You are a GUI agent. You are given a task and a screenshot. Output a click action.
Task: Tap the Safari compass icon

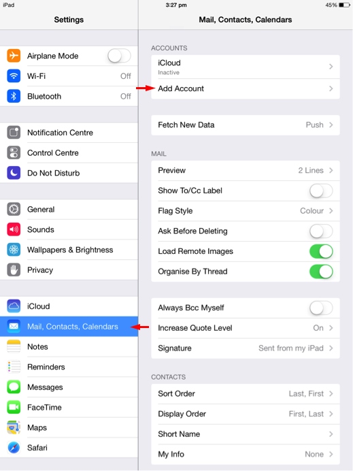tap(14, 448)
